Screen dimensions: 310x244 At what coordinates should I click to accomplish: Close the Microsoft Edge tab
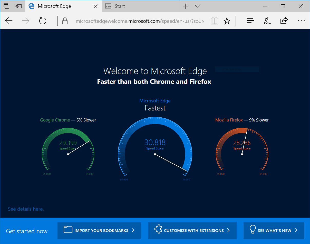click(x=95, y=6)
